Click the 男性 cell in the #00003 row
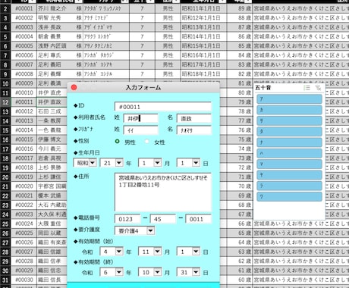The image size is (349, 288). [168, 27]
